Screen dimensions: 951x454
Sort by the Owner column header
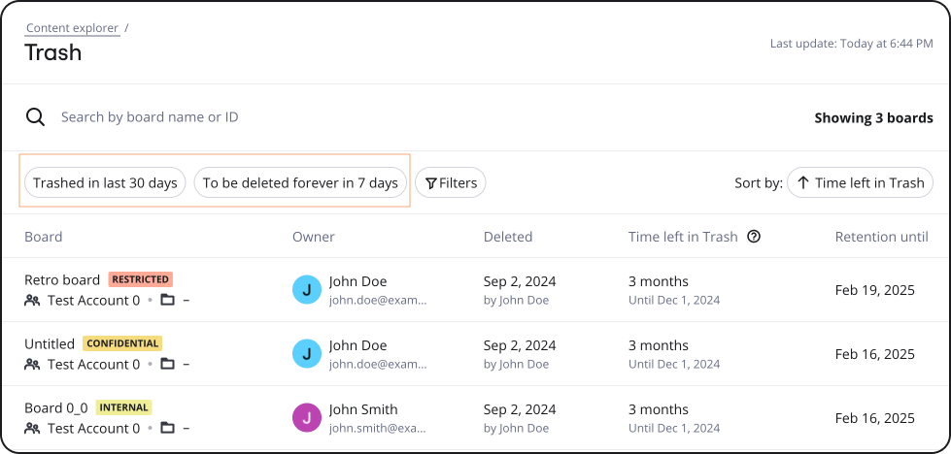313,237
